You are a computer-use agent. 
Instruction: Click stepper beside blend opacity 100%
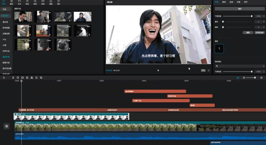click(x=264, y=72)
